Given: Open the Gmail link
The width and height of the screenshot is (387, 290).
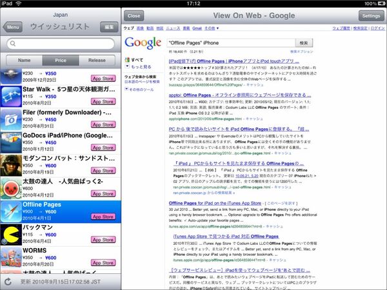Looking at the screenshot, I should click(x=197, y=28).
